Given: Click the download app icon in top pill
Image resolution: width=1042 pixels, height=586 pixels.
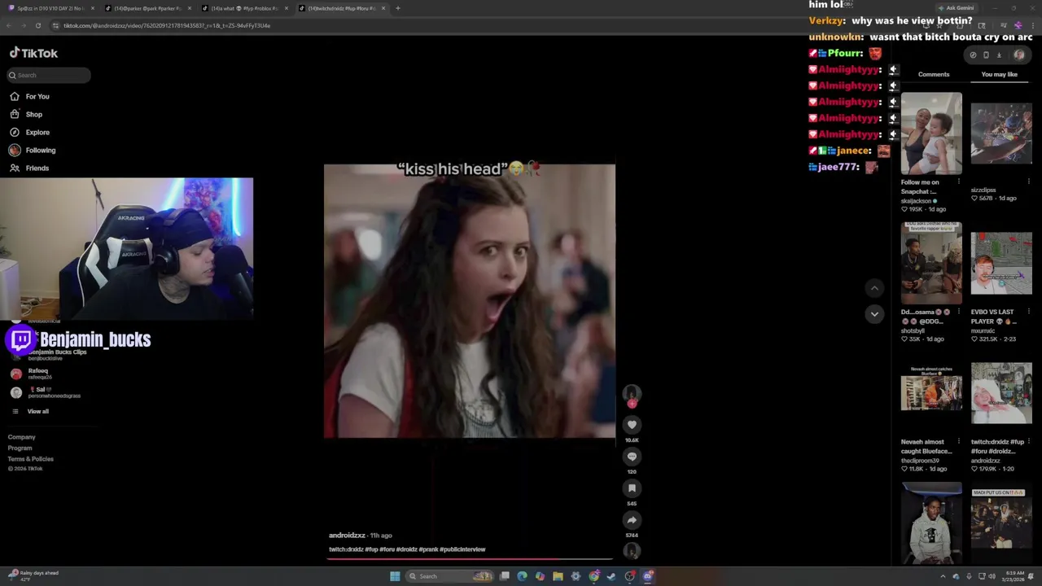Looking at the screenshot, I should point(999,55).
